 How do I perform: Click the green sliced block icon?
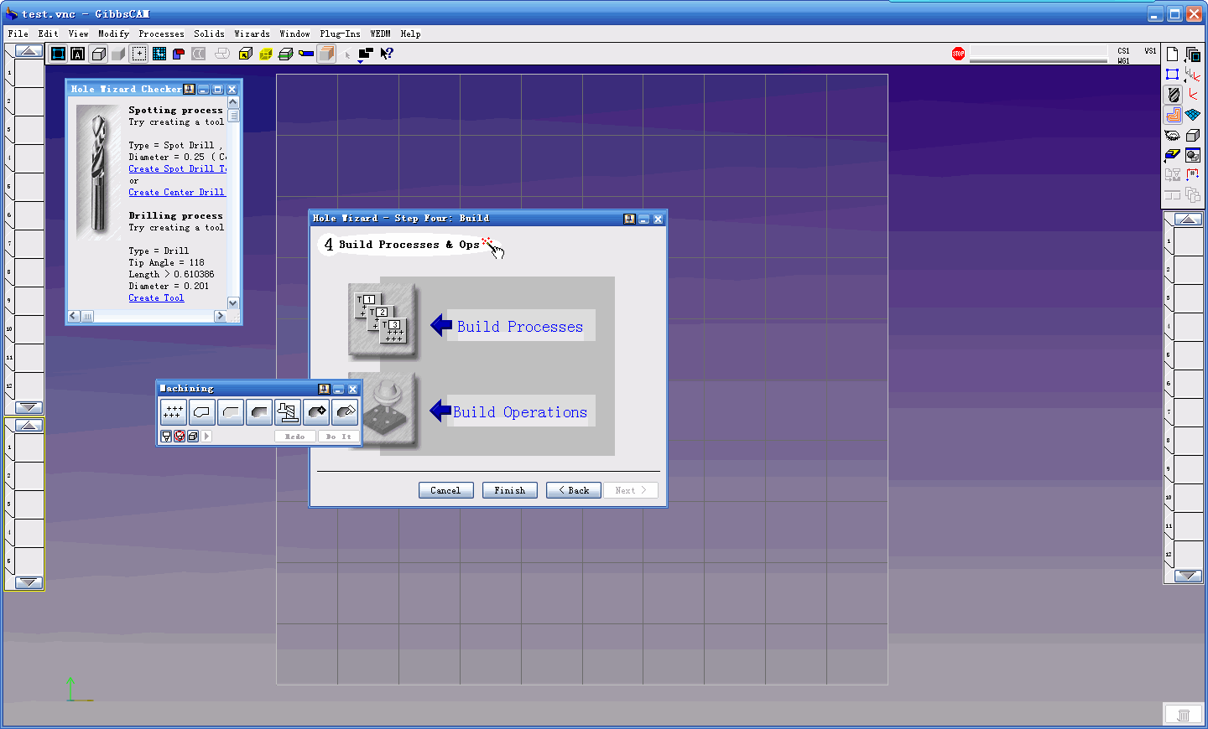point(286,54)
